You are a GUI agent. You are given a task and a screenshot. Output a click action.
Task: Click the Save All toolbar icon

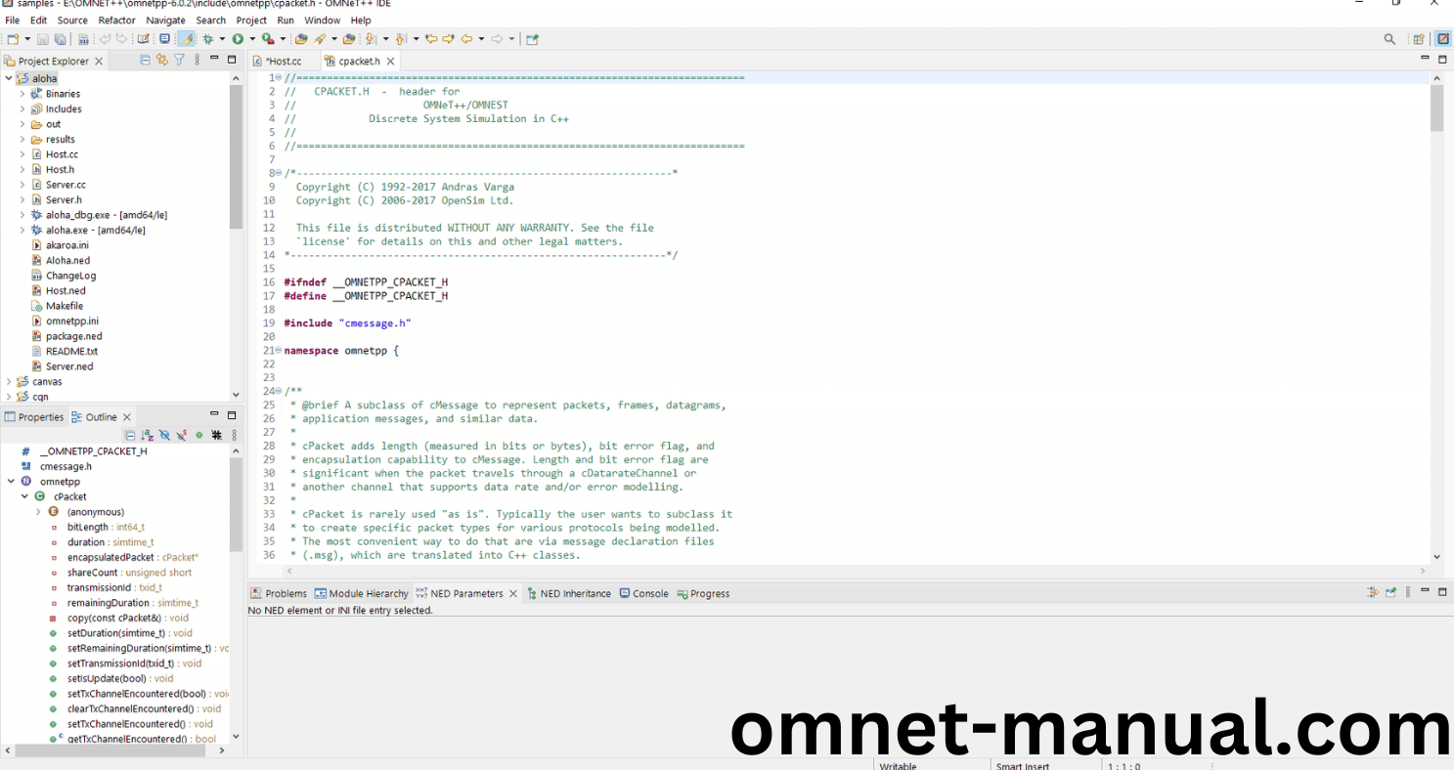pyautogui.click(x=59, y=38)
